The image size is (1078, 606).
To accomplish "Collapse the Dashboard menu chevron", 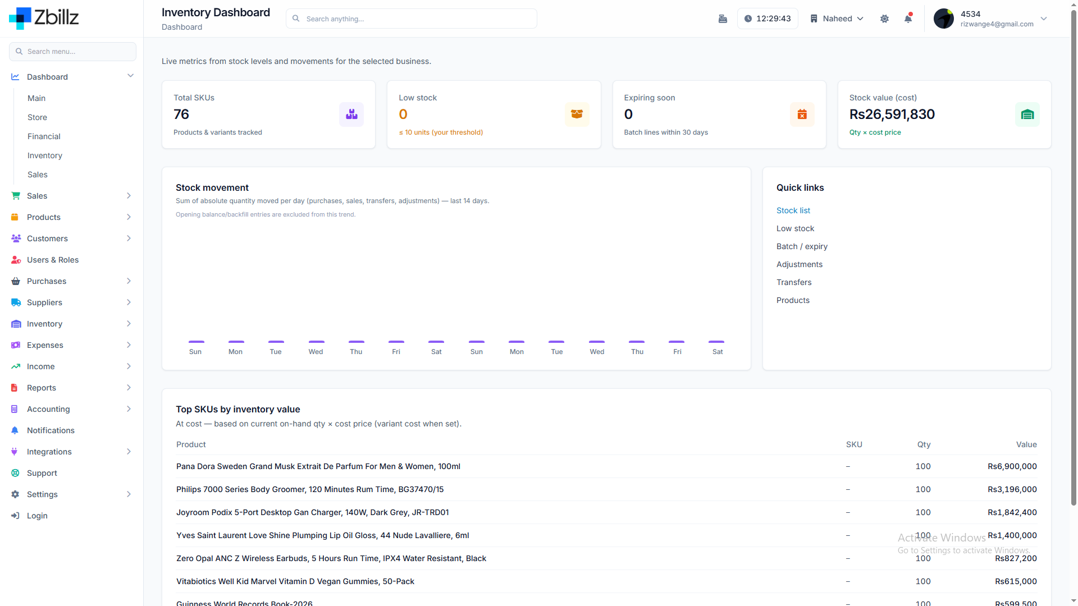I will 130,76.
